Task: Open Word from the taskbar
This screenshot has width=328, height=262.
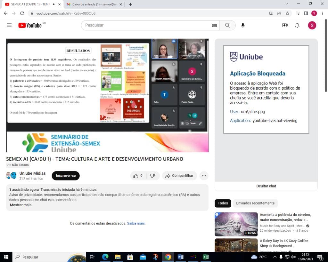Action: point(181,257)
